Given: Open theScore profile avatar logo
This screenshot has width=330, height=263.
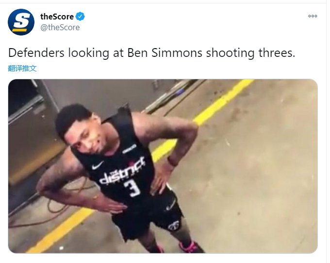Looking at the screenshot, I should tap(21, 22).
